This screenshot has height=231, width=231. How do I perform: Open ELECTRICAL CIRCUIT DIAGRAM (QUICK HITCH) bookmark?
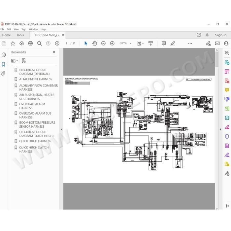36,134
